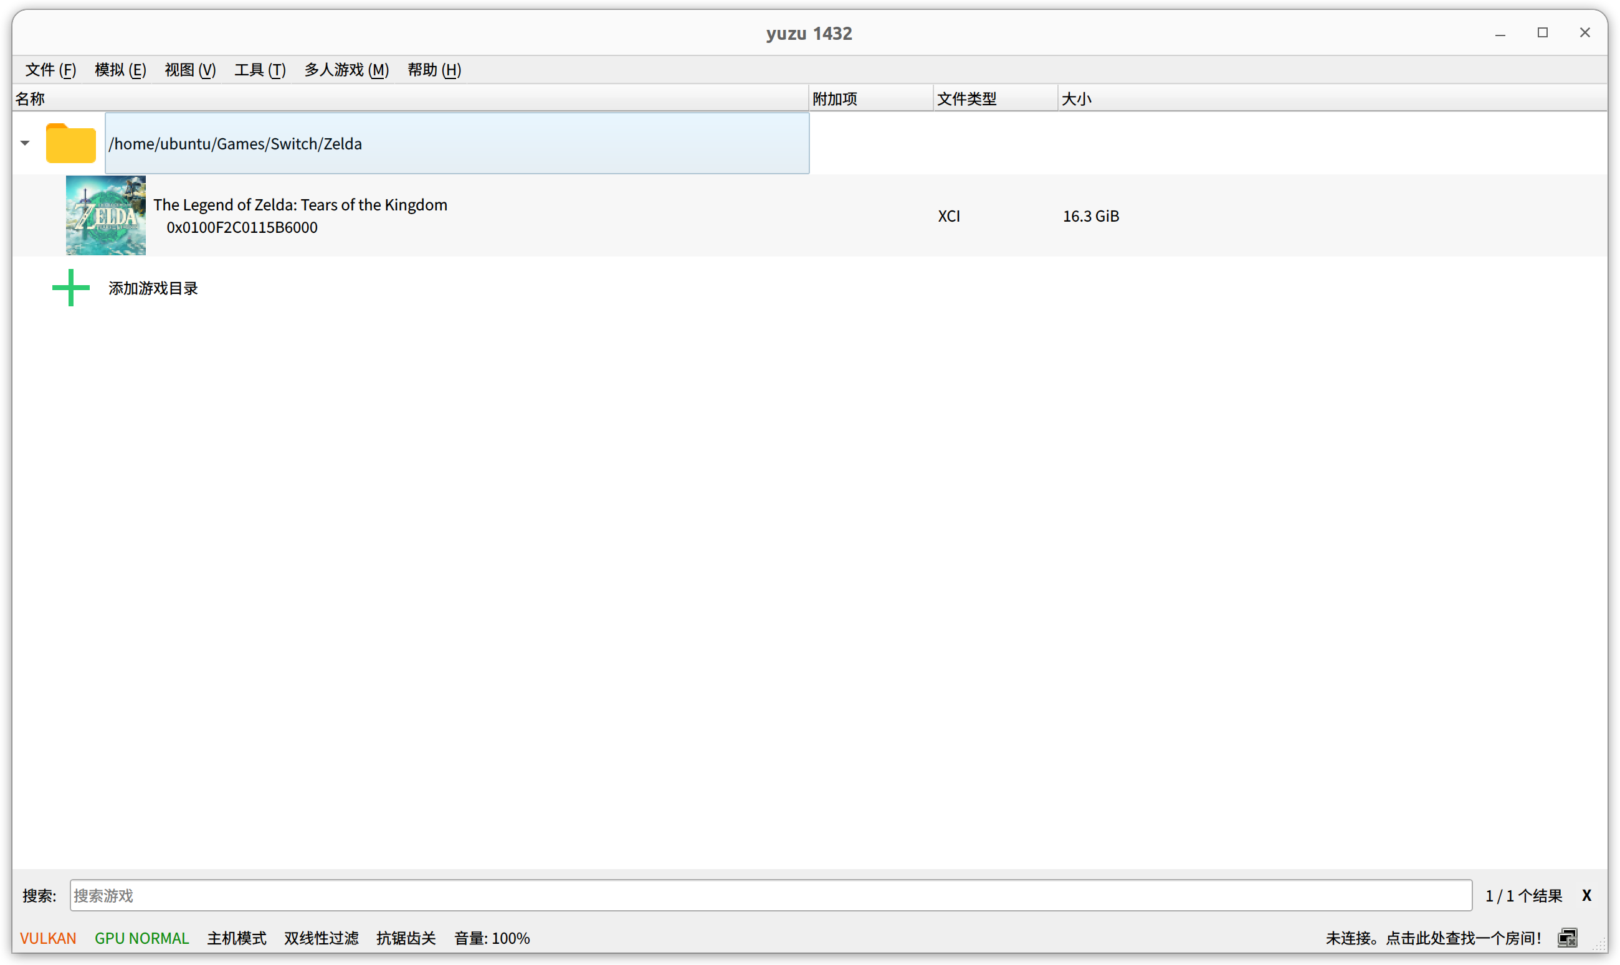The width and height of the screenshot is (1620, 965).
Task: Minimize the yuzu window
Action: tap(1500, 33)
